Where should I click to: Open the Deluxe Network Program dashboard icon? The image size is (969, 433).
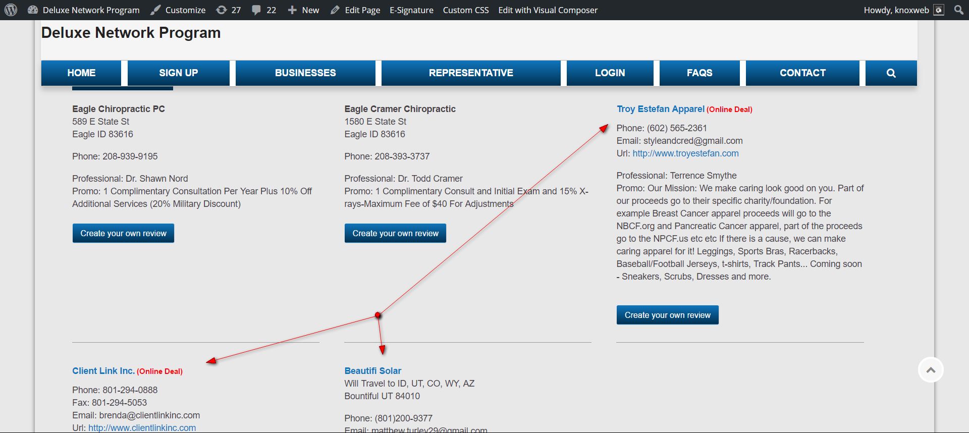(x=33, y=10)
